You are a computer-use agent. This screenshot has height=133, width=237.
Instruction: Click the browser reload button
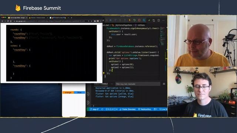8,21
